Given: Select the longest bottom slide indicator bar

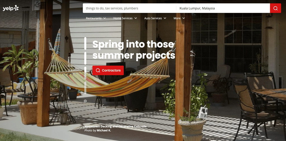Looking at the screenshot, I should pos(85,80).
